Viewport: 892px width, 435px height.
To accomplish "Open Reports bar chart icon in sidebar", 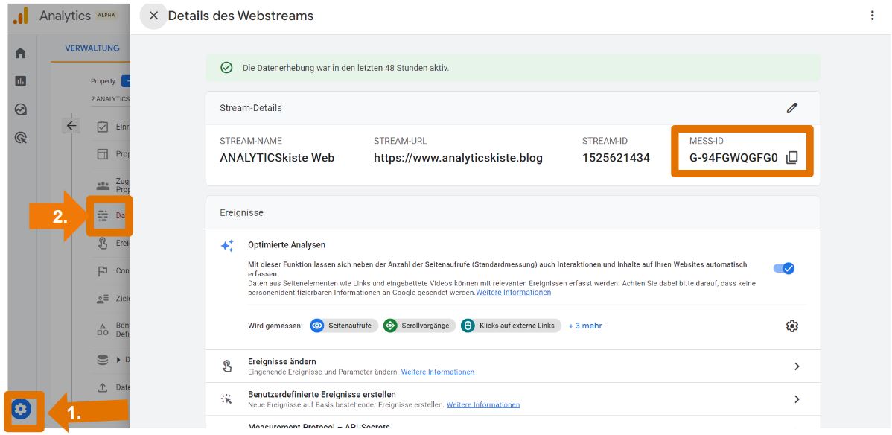I will [x=21, y=81].
